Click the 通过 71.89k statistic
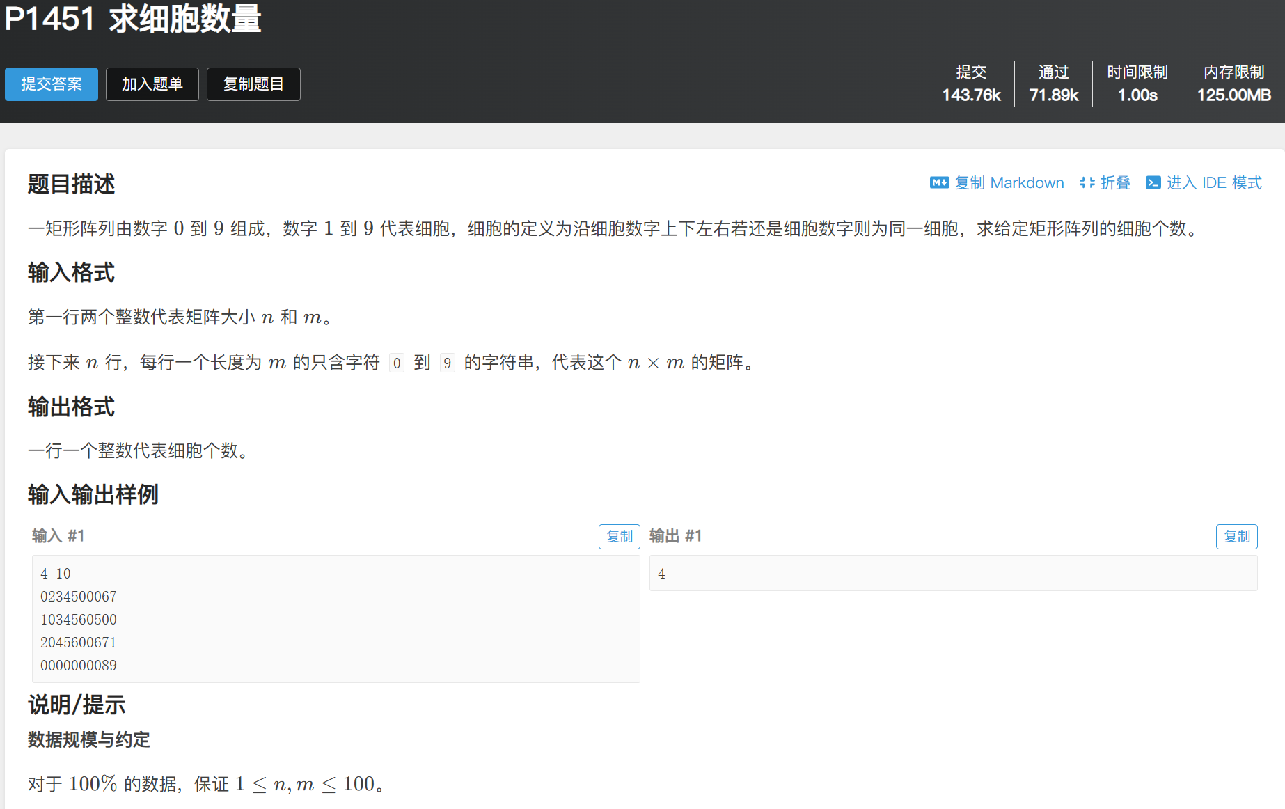 pyautogui.click(x=1054, y=84)
